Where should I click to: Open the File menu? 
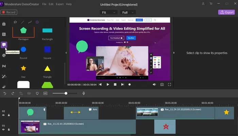tap(44, 4)
